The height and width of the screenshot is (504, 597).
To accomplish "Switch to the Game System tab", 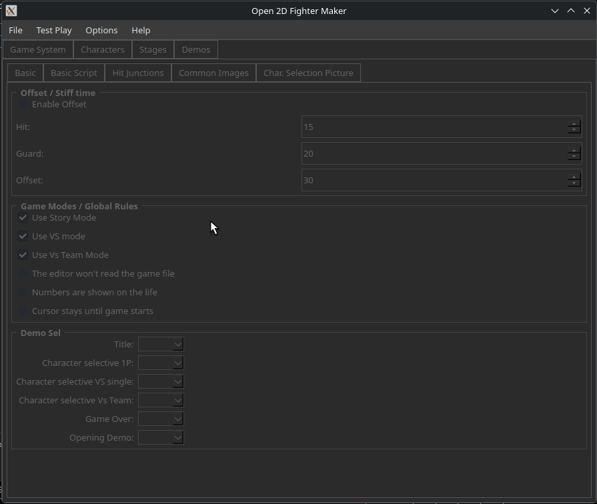I will pyautogui.click(x=38, y=49).
